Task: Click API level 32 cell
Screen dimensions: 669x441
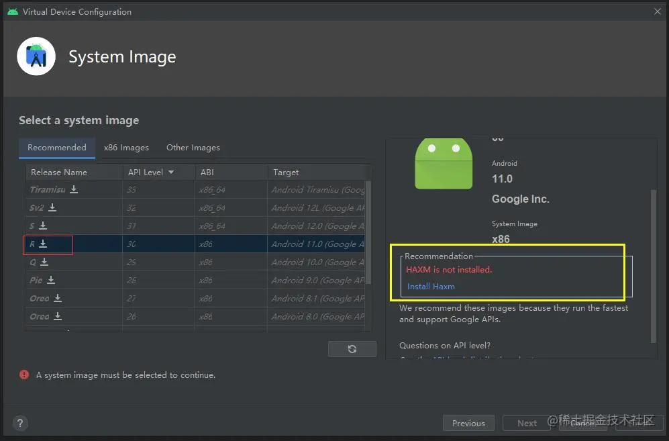Action: (159, 207)
